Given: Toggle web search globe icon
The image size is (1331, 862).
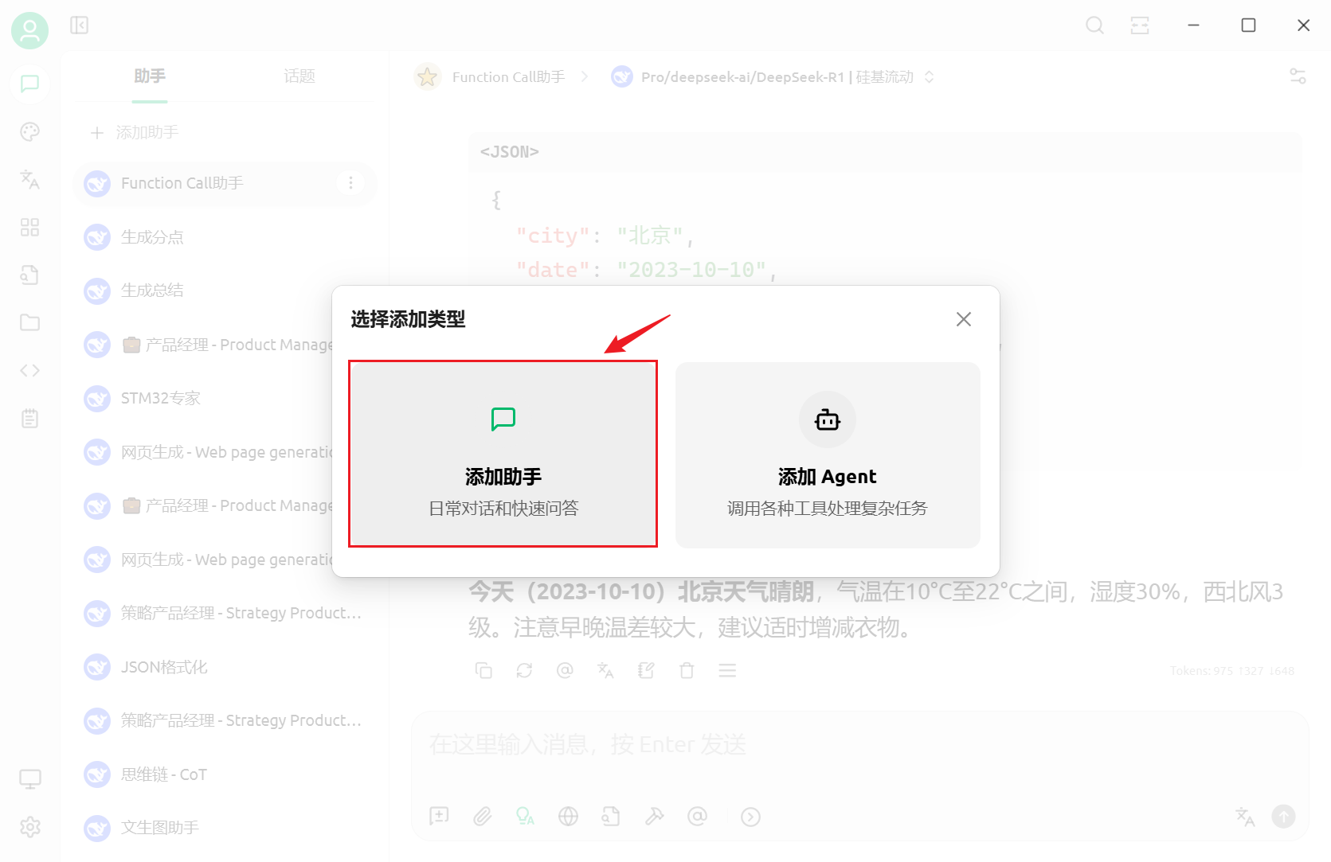Looking at the screenshot, I should (x=568, y=817).
